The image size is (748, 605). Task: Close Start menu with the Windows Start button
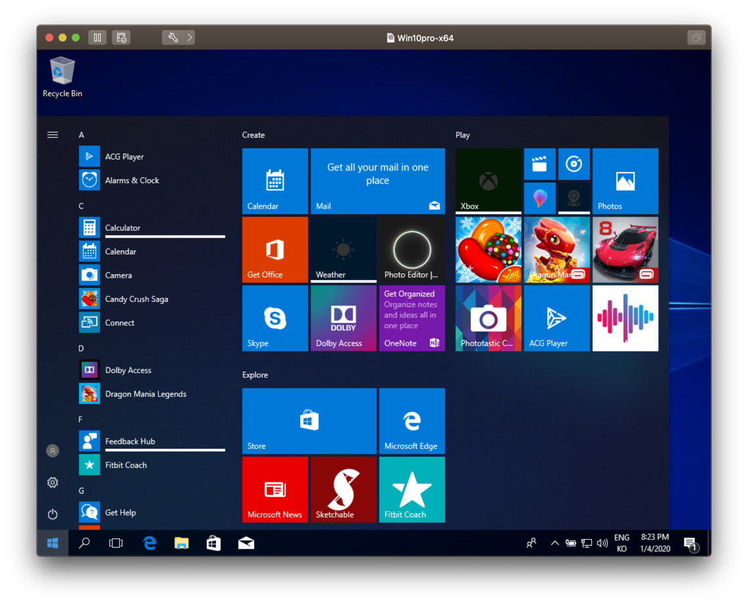coord(53,543)
